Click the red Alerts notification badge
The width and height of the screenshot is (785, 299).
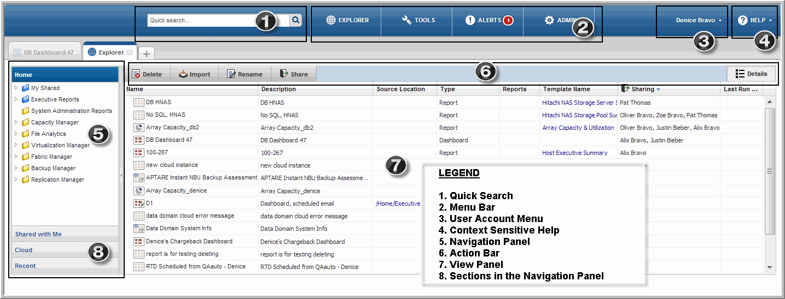pos(508,21)
